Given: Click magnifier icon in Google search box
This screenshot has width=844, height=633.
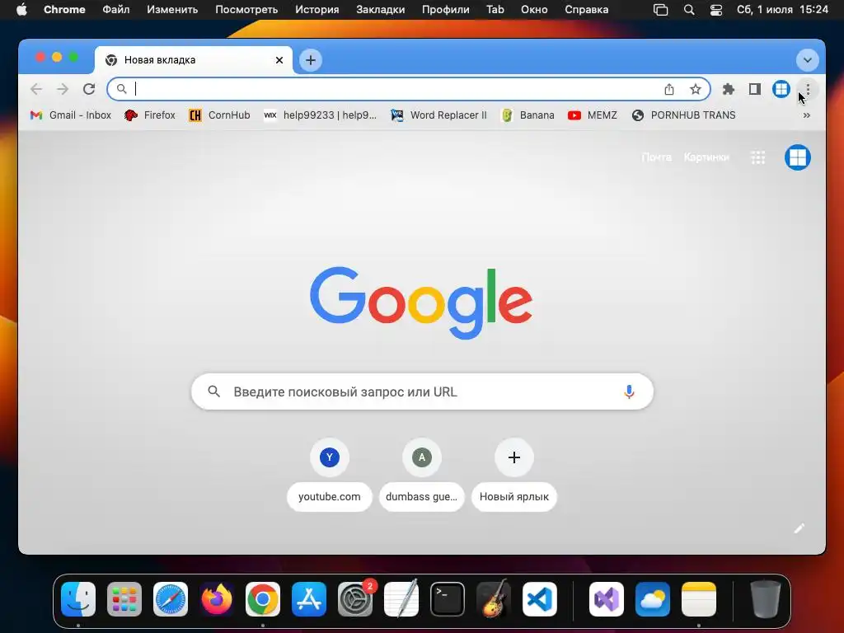Looking at the screenshot, I should point(213,392).
